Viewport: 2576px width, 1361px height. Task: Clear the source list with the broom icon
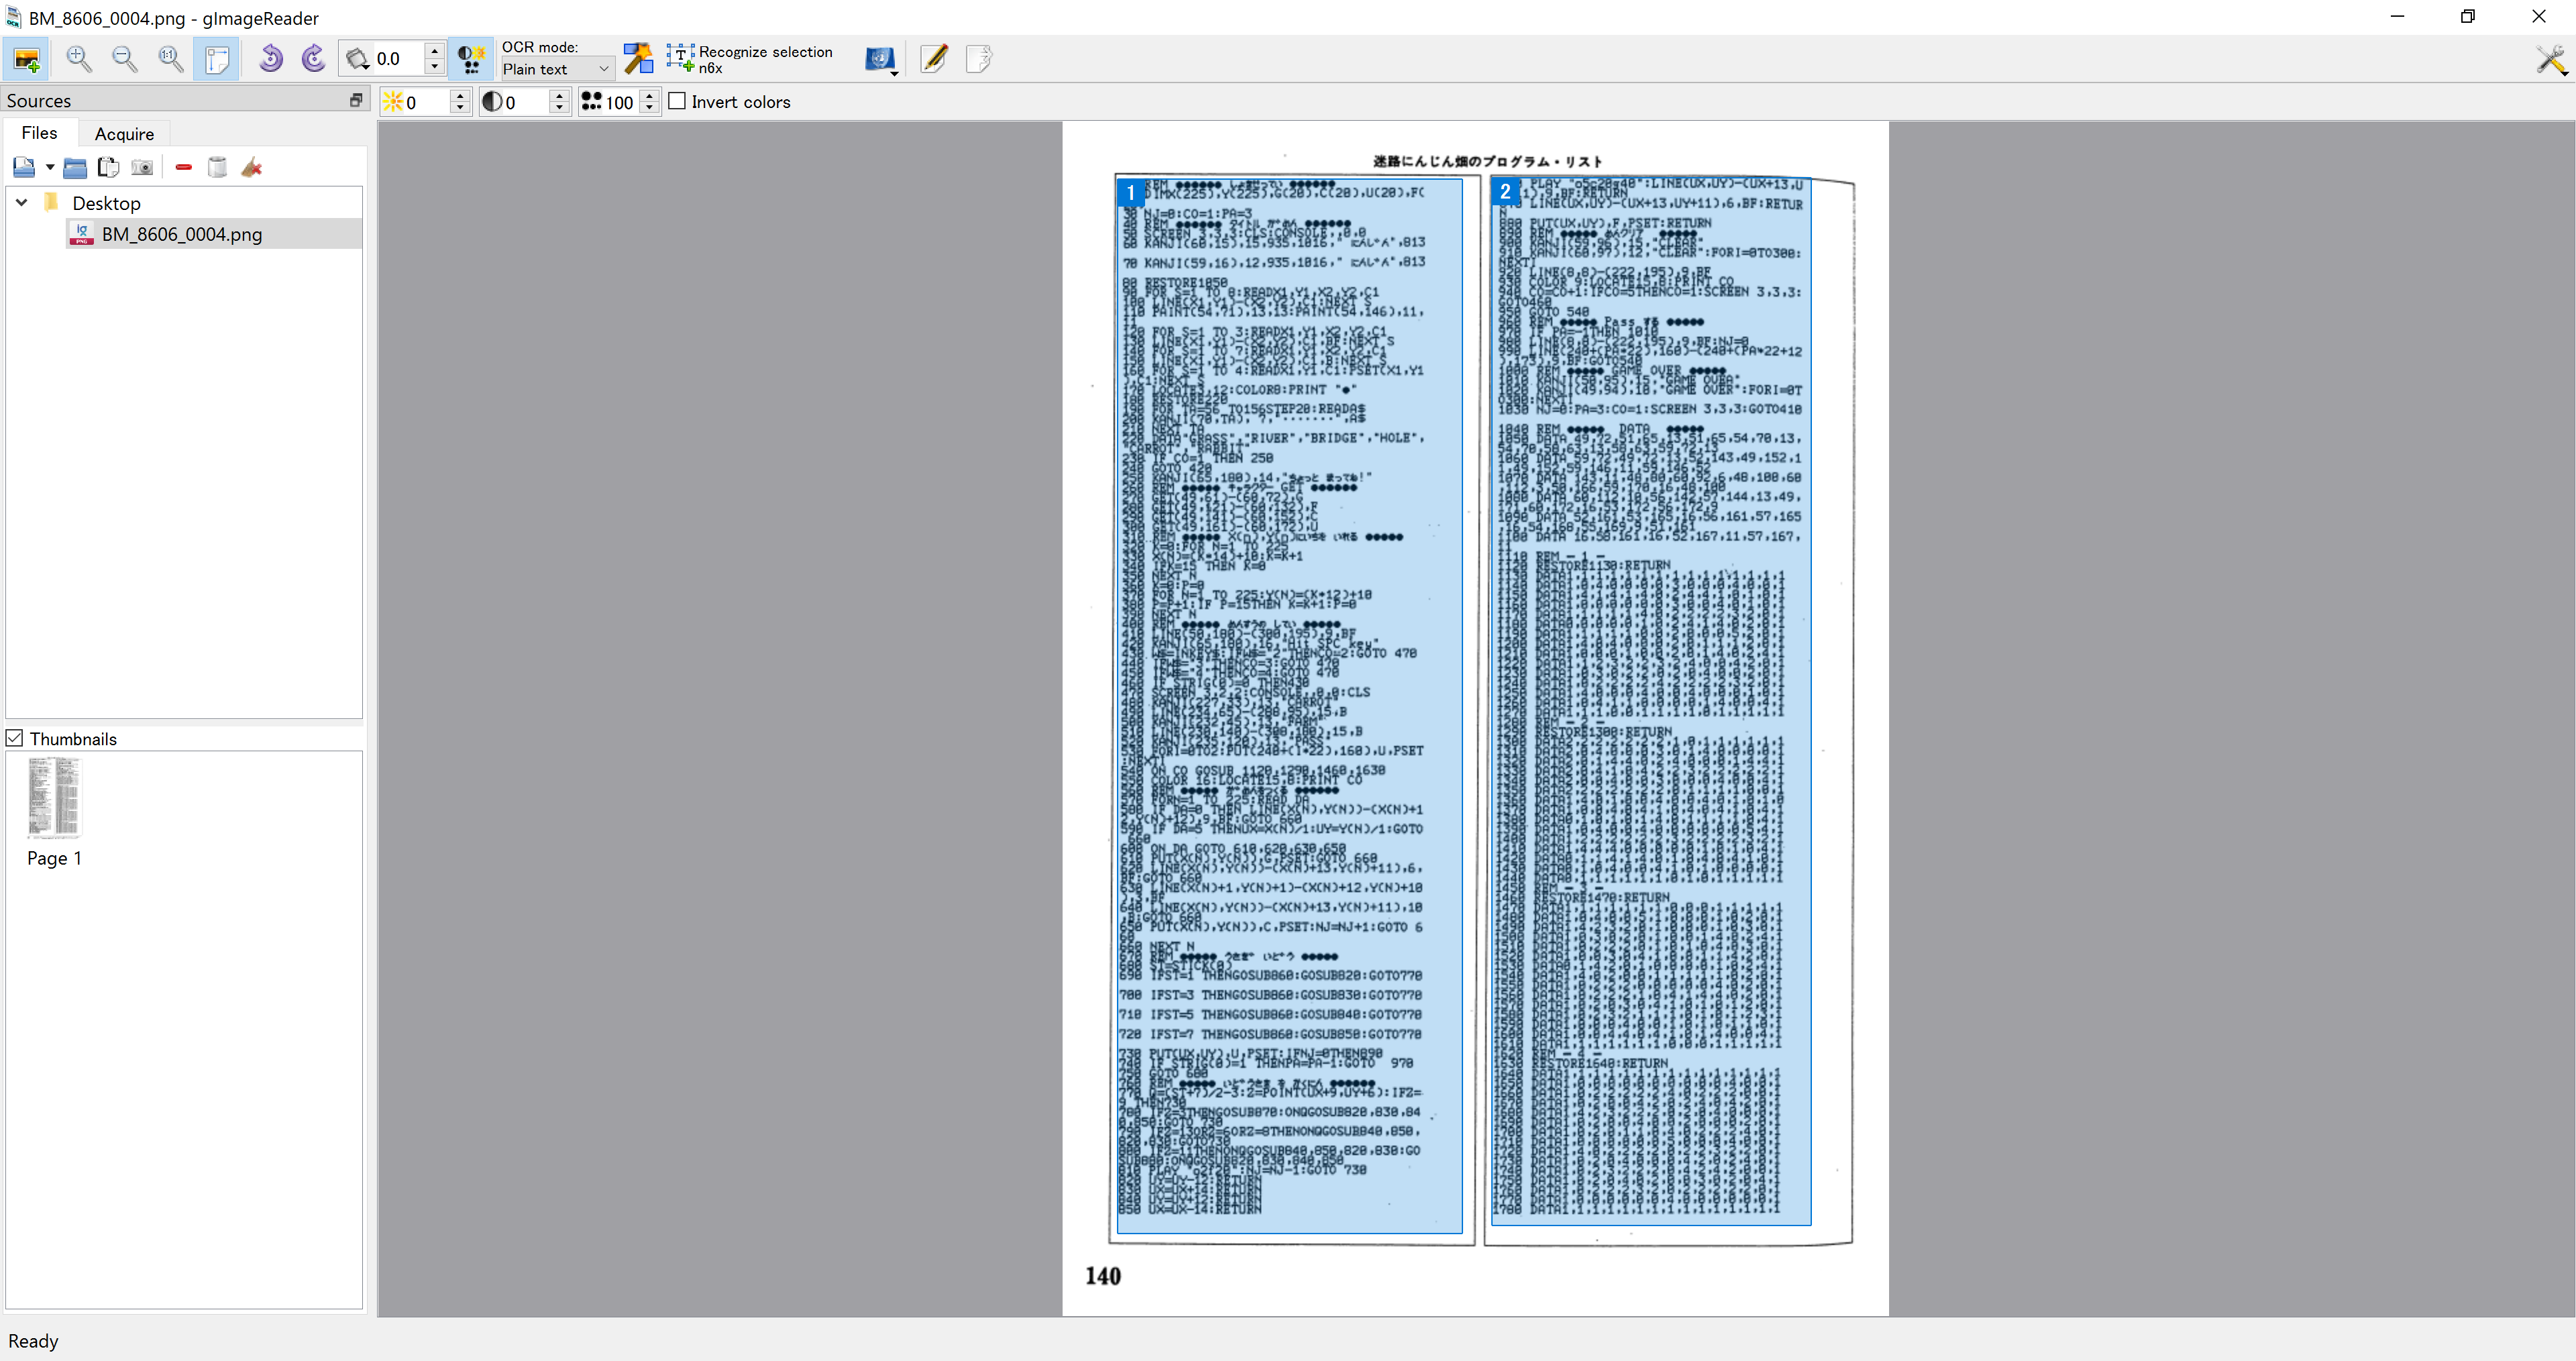[252, 168]
